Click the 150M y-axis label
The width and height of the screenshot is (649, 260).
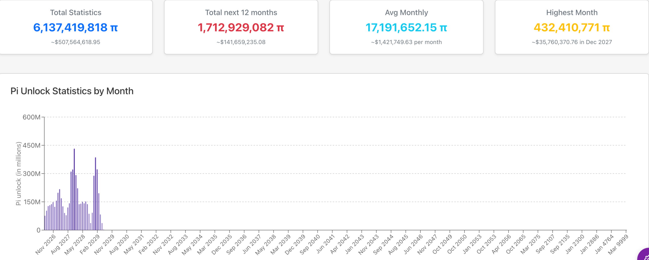(32, 202)
